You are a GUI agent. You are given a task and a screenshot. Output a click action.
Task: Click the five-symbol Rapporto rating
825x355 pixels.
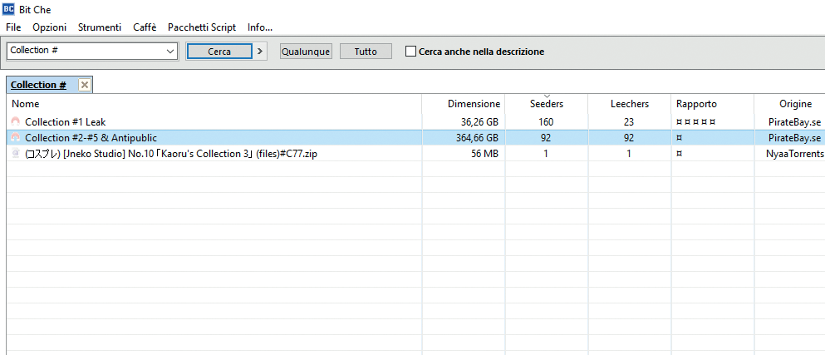click(x=696, y=122)
